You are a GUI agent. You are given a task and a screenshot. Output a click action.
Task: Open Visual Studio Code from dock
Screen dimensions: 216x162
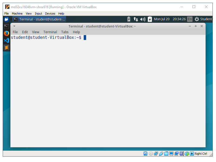[6, 40]
